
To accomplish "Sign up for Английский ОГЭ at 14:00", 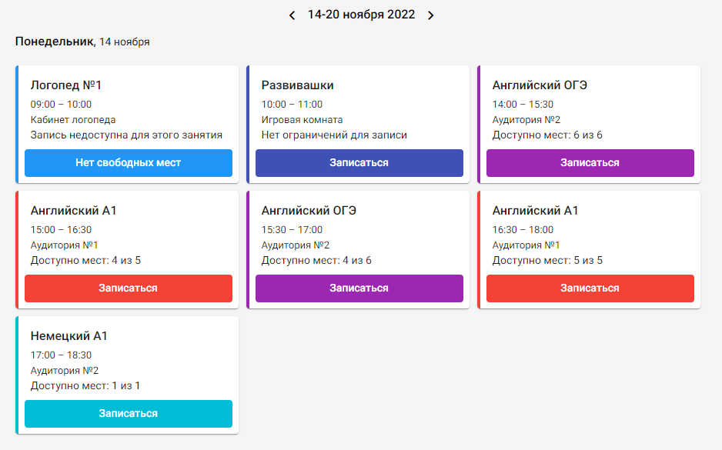I will 590,163.
